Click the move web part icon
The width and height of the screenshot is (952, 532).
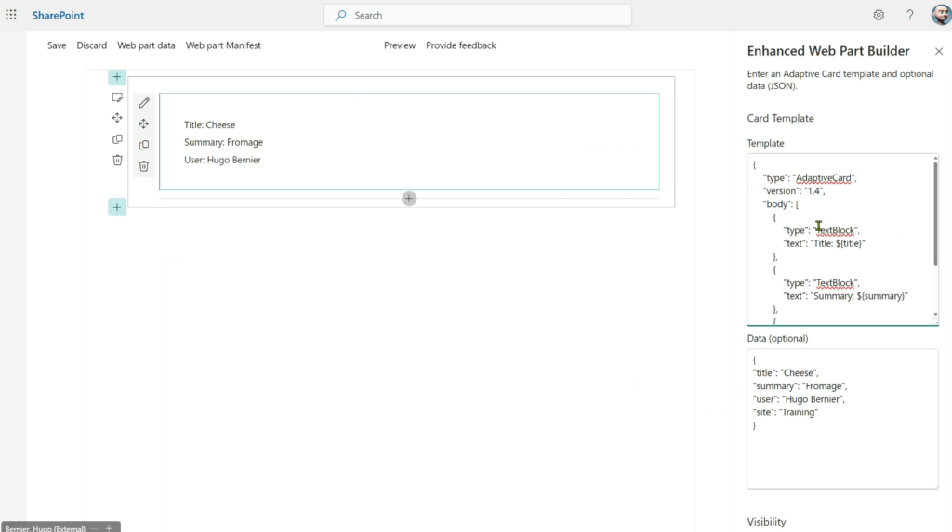click(x=144, y=124)
